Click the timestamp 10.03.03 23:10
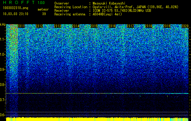The height and width of the screenshot is (121, 191). 15,14
